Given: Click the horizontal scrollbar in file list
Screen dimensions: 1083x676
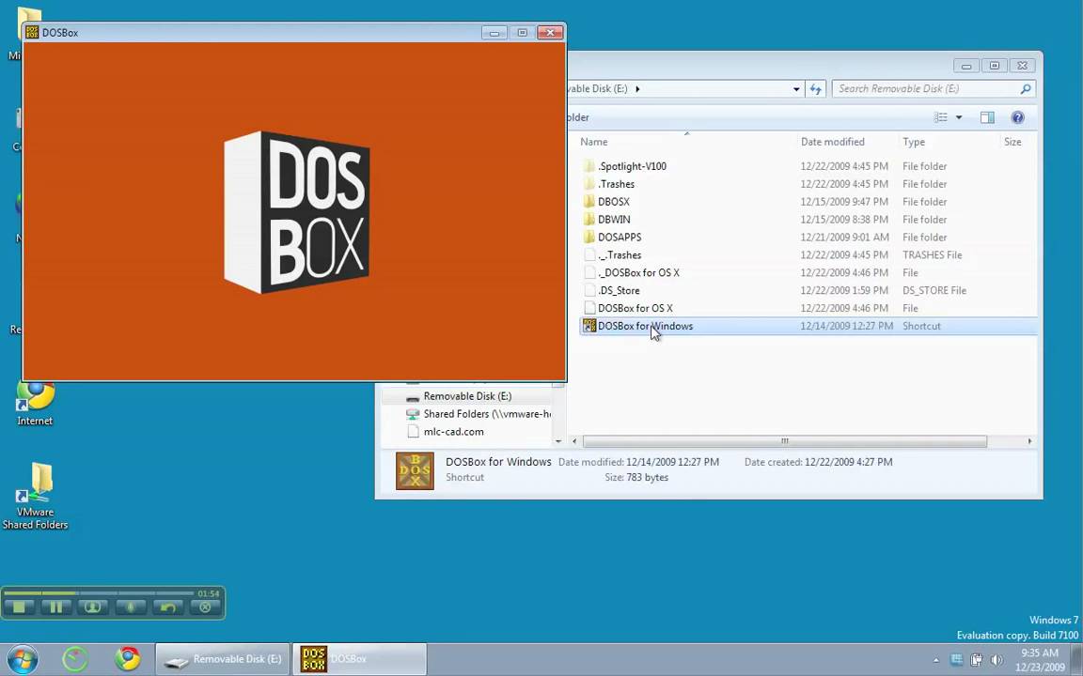Looking at the screenshot, I should (785, 440).
